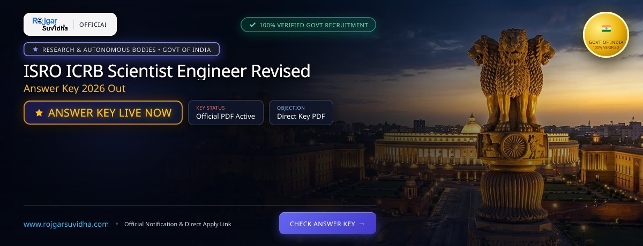Screen dimensions: 643x246
Task: Click the 100% Verified Govt Recruitment badge
Action: coord(308,25)
